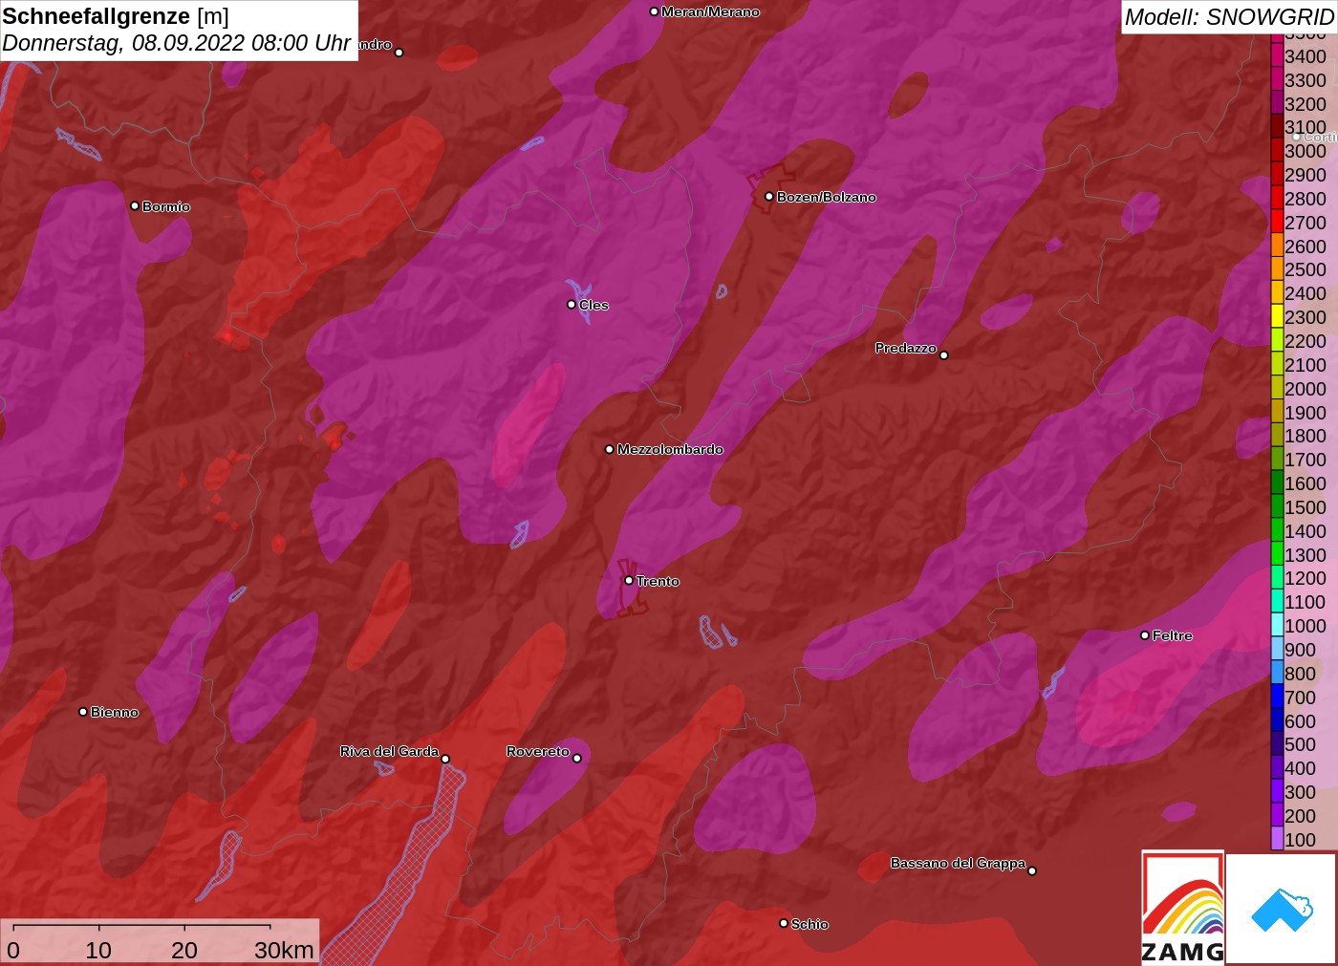Click the legend value 3200

point(1306,104)
